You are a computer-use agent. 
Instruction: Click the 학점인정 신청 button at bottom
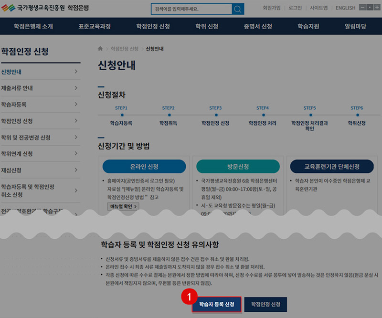[266, 304]
